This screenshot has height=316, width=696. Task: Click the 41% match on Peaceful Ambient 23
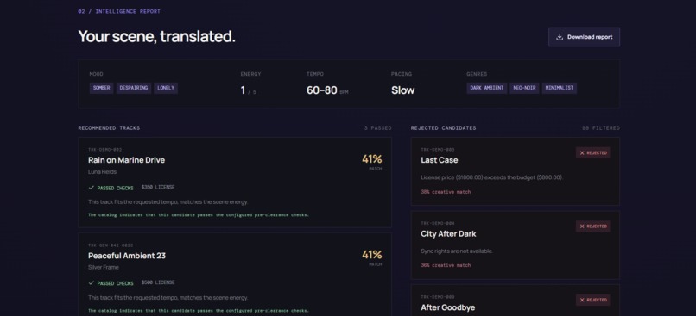tap(371, 255)
